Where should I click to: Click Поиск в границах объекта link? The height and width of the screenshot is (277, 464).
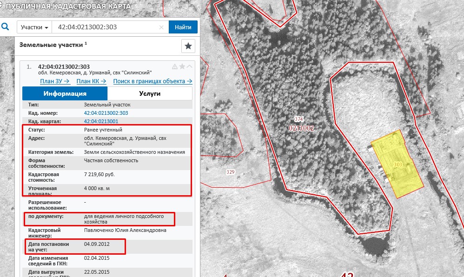click(x=152, y=81)
